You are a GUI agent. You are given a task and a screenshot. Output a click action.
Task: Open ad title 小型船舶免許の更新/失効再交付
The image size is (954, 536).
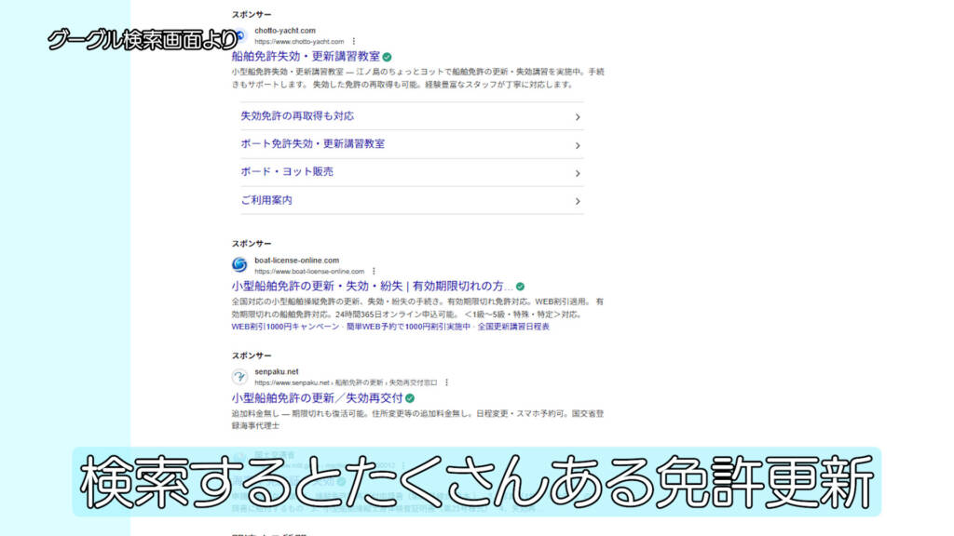point(317,398)
